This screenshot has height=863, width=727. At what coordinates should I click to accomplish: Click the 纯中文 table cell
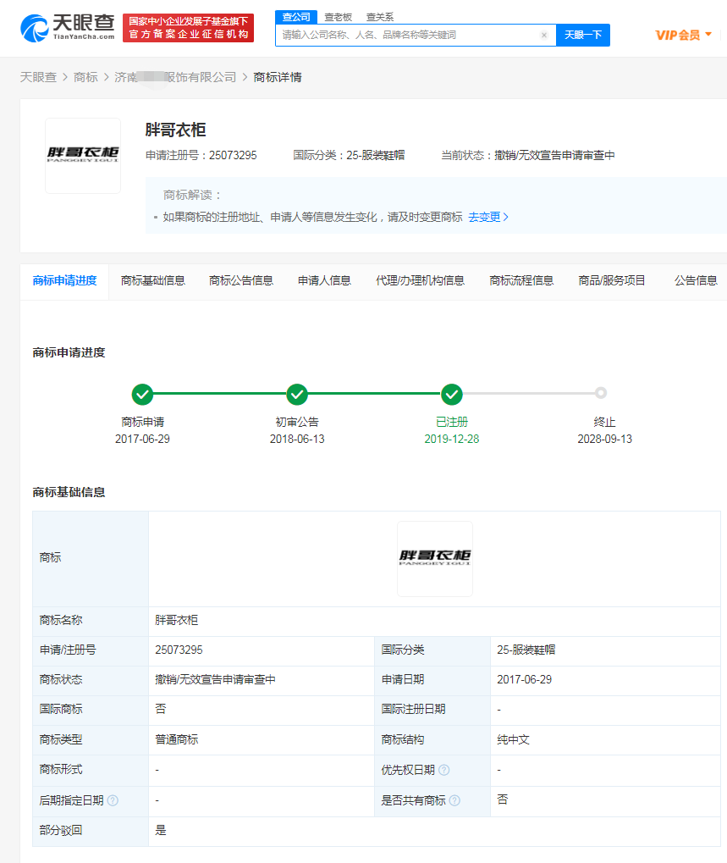[605, 739]
